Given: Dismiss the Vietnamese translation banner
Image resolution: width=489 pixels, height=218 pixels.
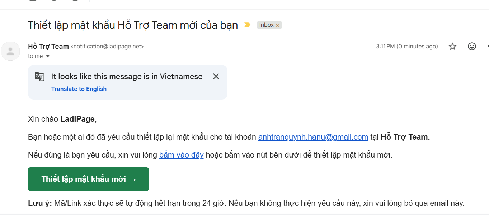Looking at the screenshot, I should [216, 76].
